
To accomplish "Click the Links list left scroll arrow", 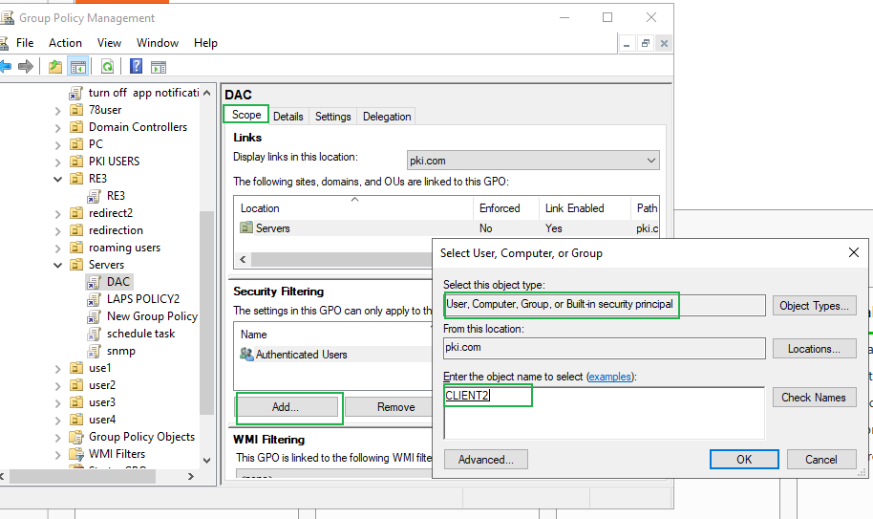I will 243,260.
